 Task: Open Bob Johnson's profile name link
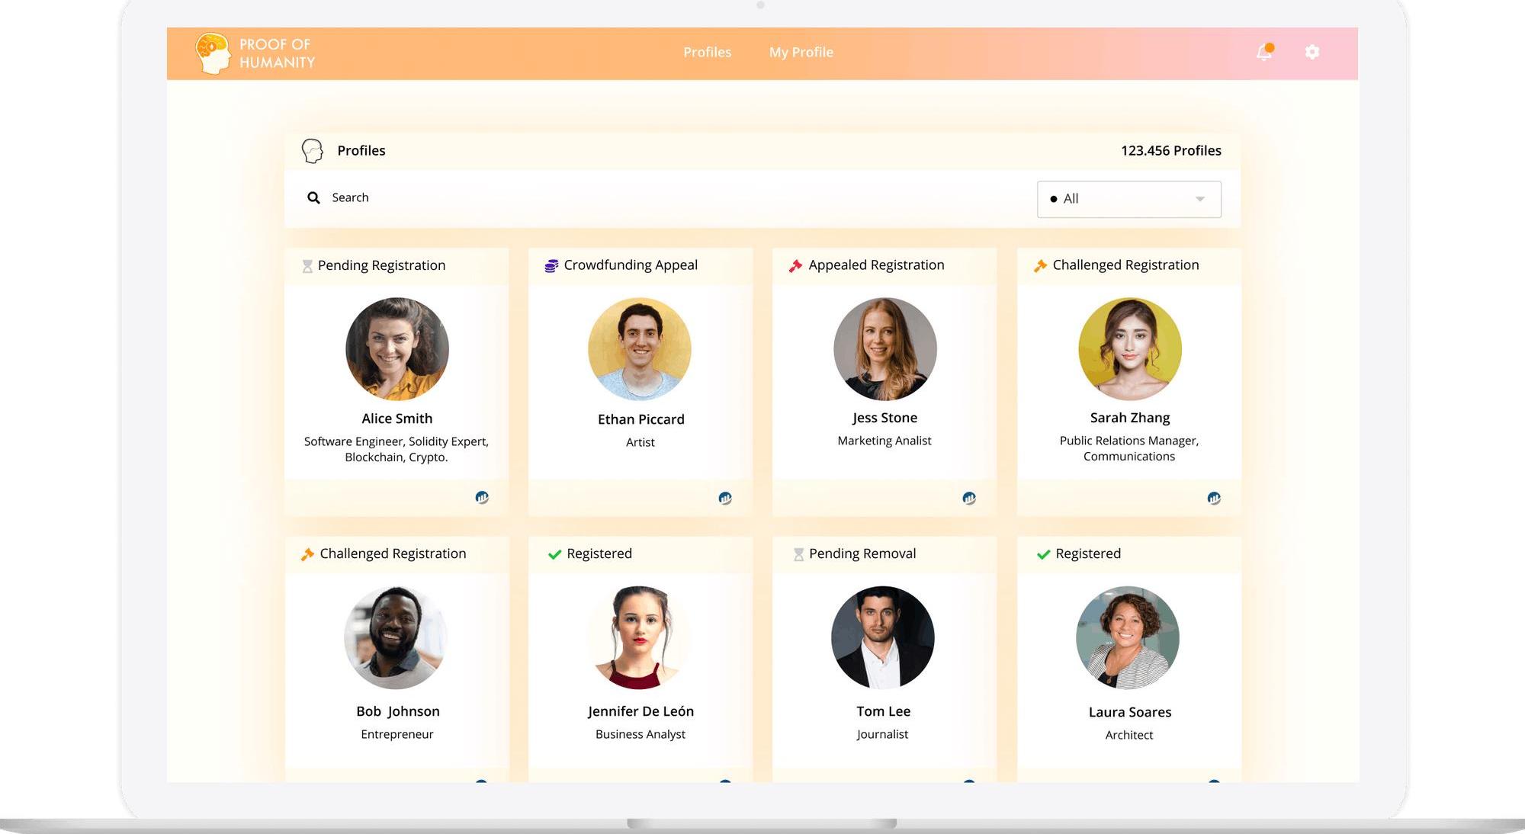397,711
